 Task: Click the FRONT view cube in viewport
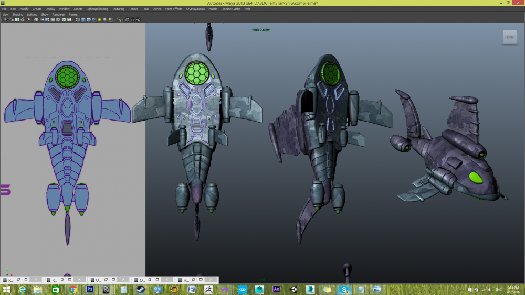point(510,37)
